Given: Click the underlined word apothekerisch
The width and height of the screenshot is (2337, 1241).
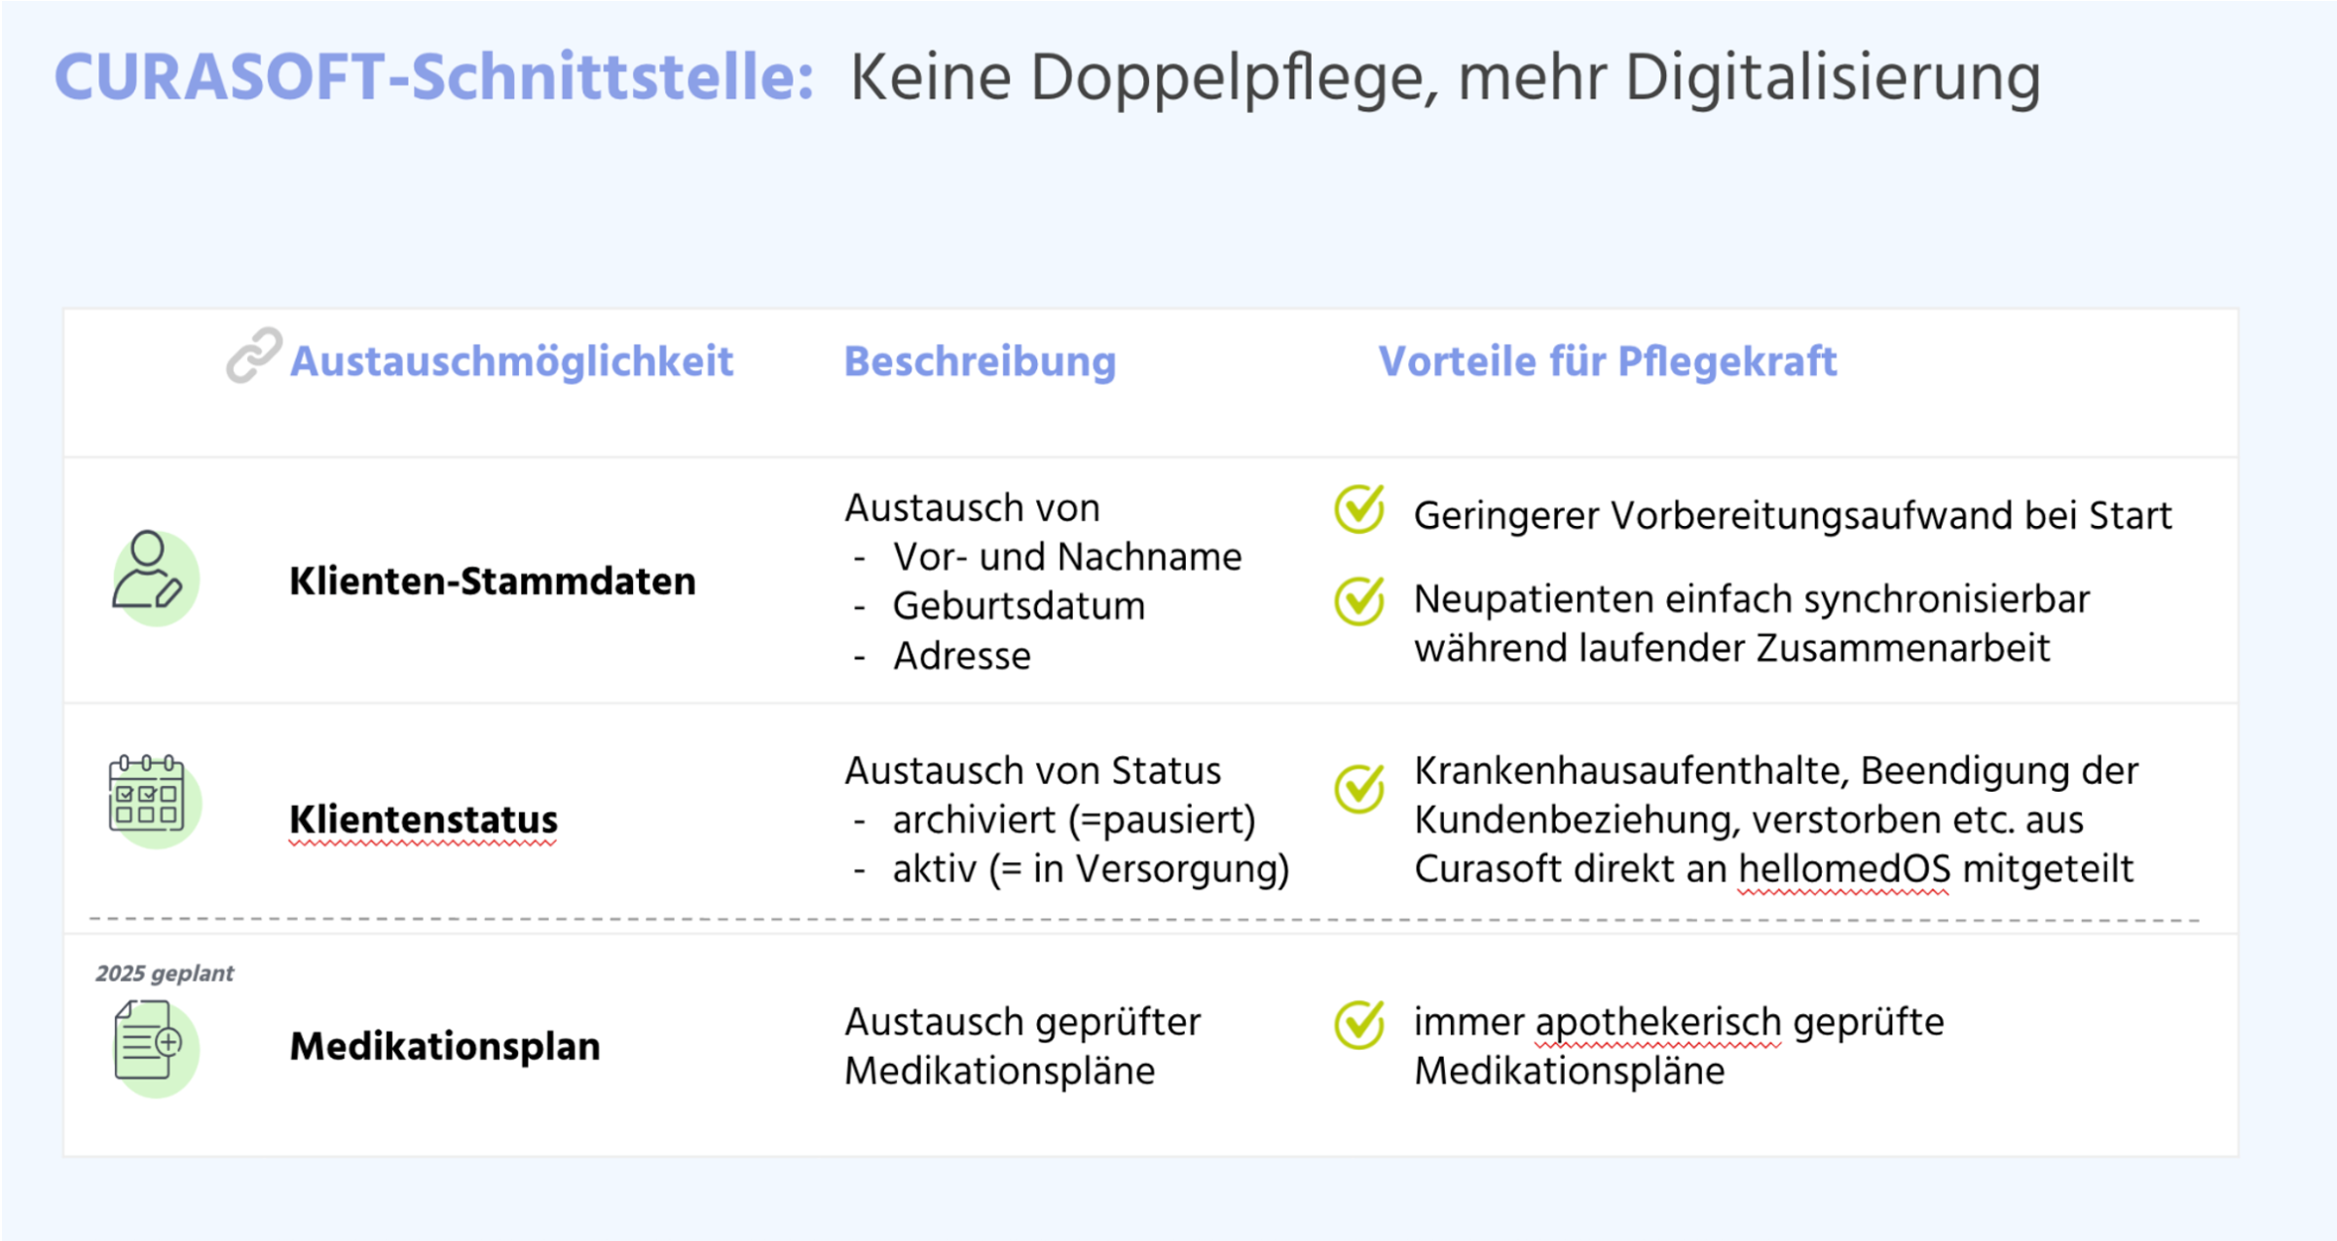Looking at the screenshot, I should click(x=1658, y=1022).
